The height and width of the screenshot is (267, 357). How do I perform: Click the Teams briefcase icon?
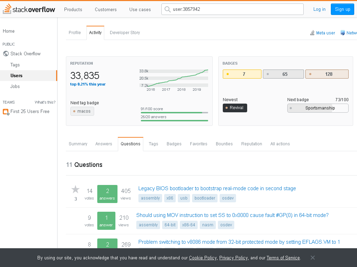pos(6,112)
